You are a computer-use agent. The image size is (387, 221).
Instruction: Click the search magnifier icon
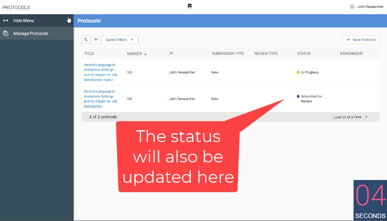[x=86, y=40]
